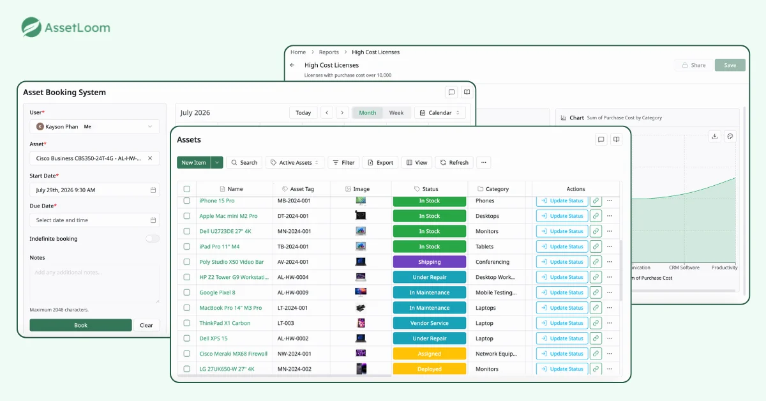
Task: Open the calendar picker in the Due Date field
Action: tap(153, 220)
